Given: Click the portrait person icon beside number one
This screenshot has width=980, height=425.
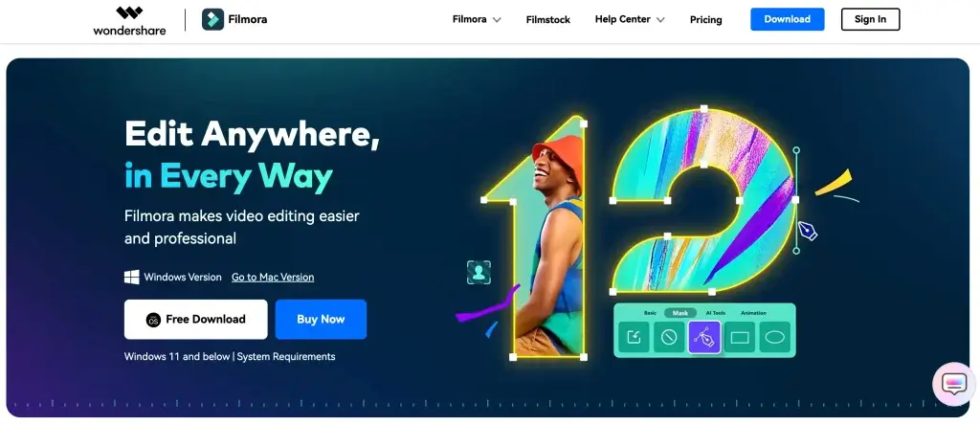Looking at the screenshot, I should click(x=479, y=273).
